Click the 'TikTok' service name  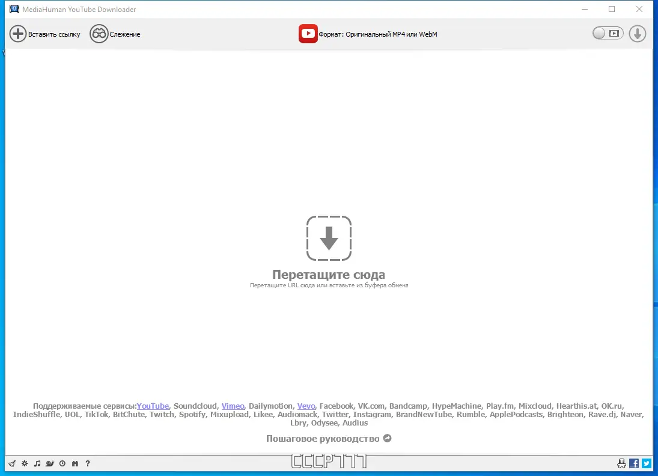coord(96,414)
